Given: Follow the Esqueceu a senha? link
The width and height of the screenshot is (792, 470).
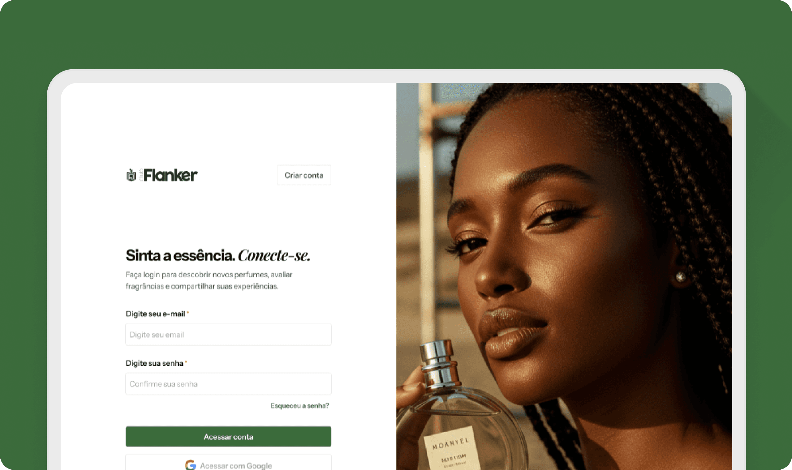Looking at the screenshot, I should [x=300, y=406].
